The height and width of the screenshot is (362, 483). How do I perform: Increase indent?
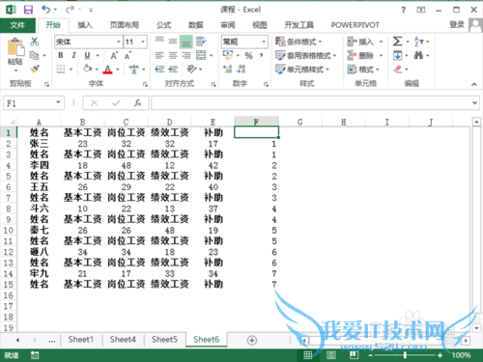[173, 69]
